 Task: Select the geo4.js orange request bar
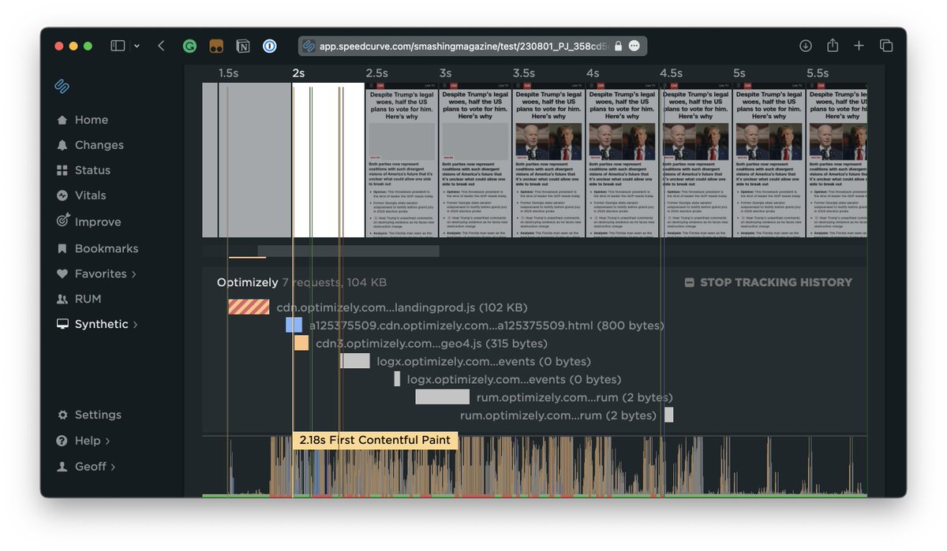coord(301,343)
